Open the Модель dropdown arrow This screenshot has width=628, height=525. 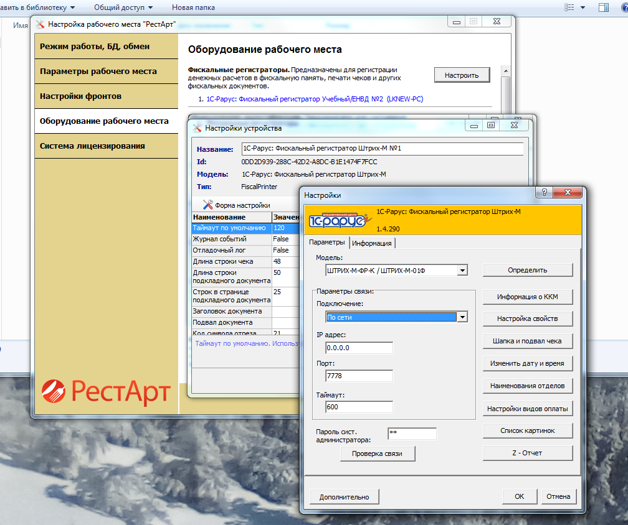(x=462, y=271)
